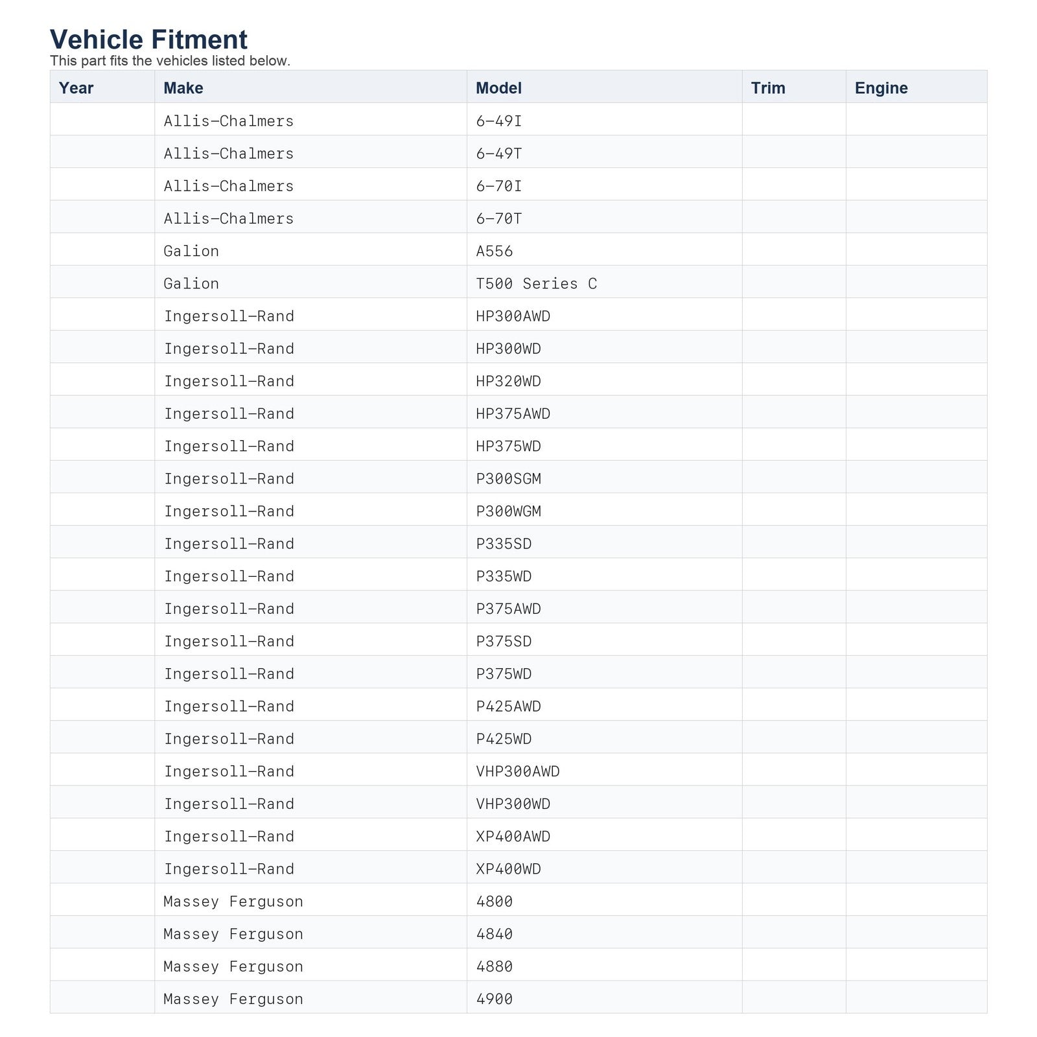The width and height of the screenshot is (1037, 1037).
Task: Select the XP400AWD model cell
Action: [604, 835]
